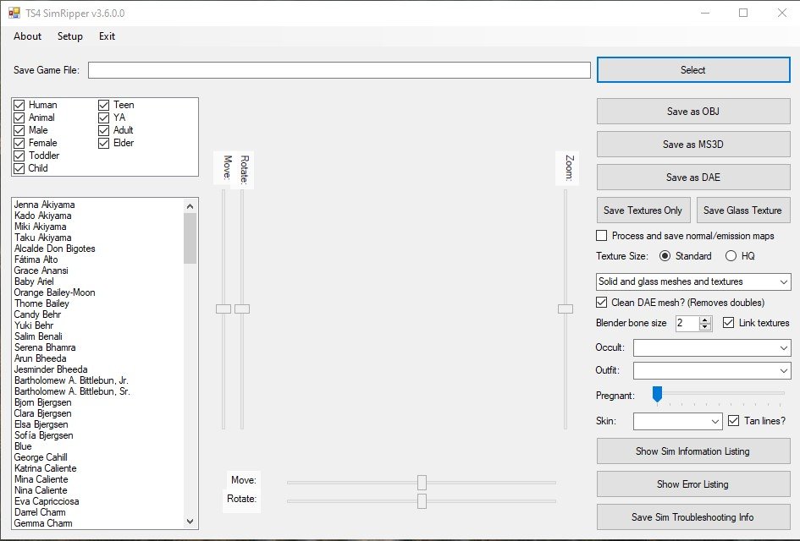Image resolution: width=800 pixels, height=541 pixels.
Task: Uncheck the Animal filter checkbox
Action: pos(19,117)
